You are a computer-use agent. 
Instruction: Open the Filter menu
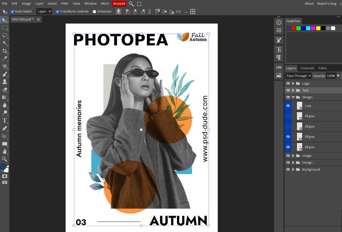[65, 4]
